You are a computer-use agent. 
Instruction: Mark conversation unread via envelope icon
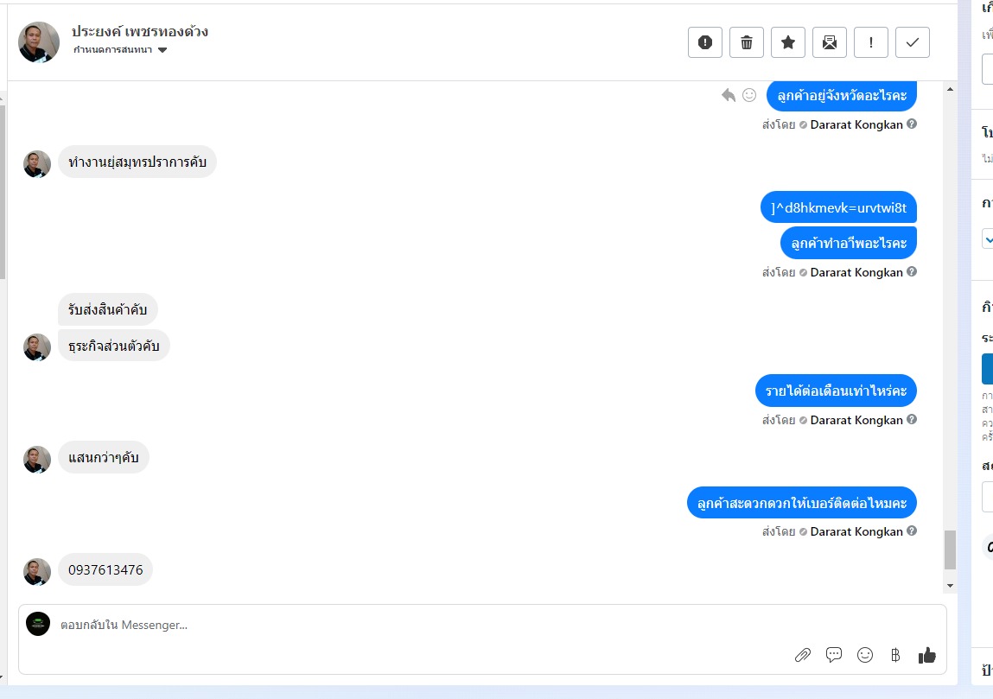(830, 42)
